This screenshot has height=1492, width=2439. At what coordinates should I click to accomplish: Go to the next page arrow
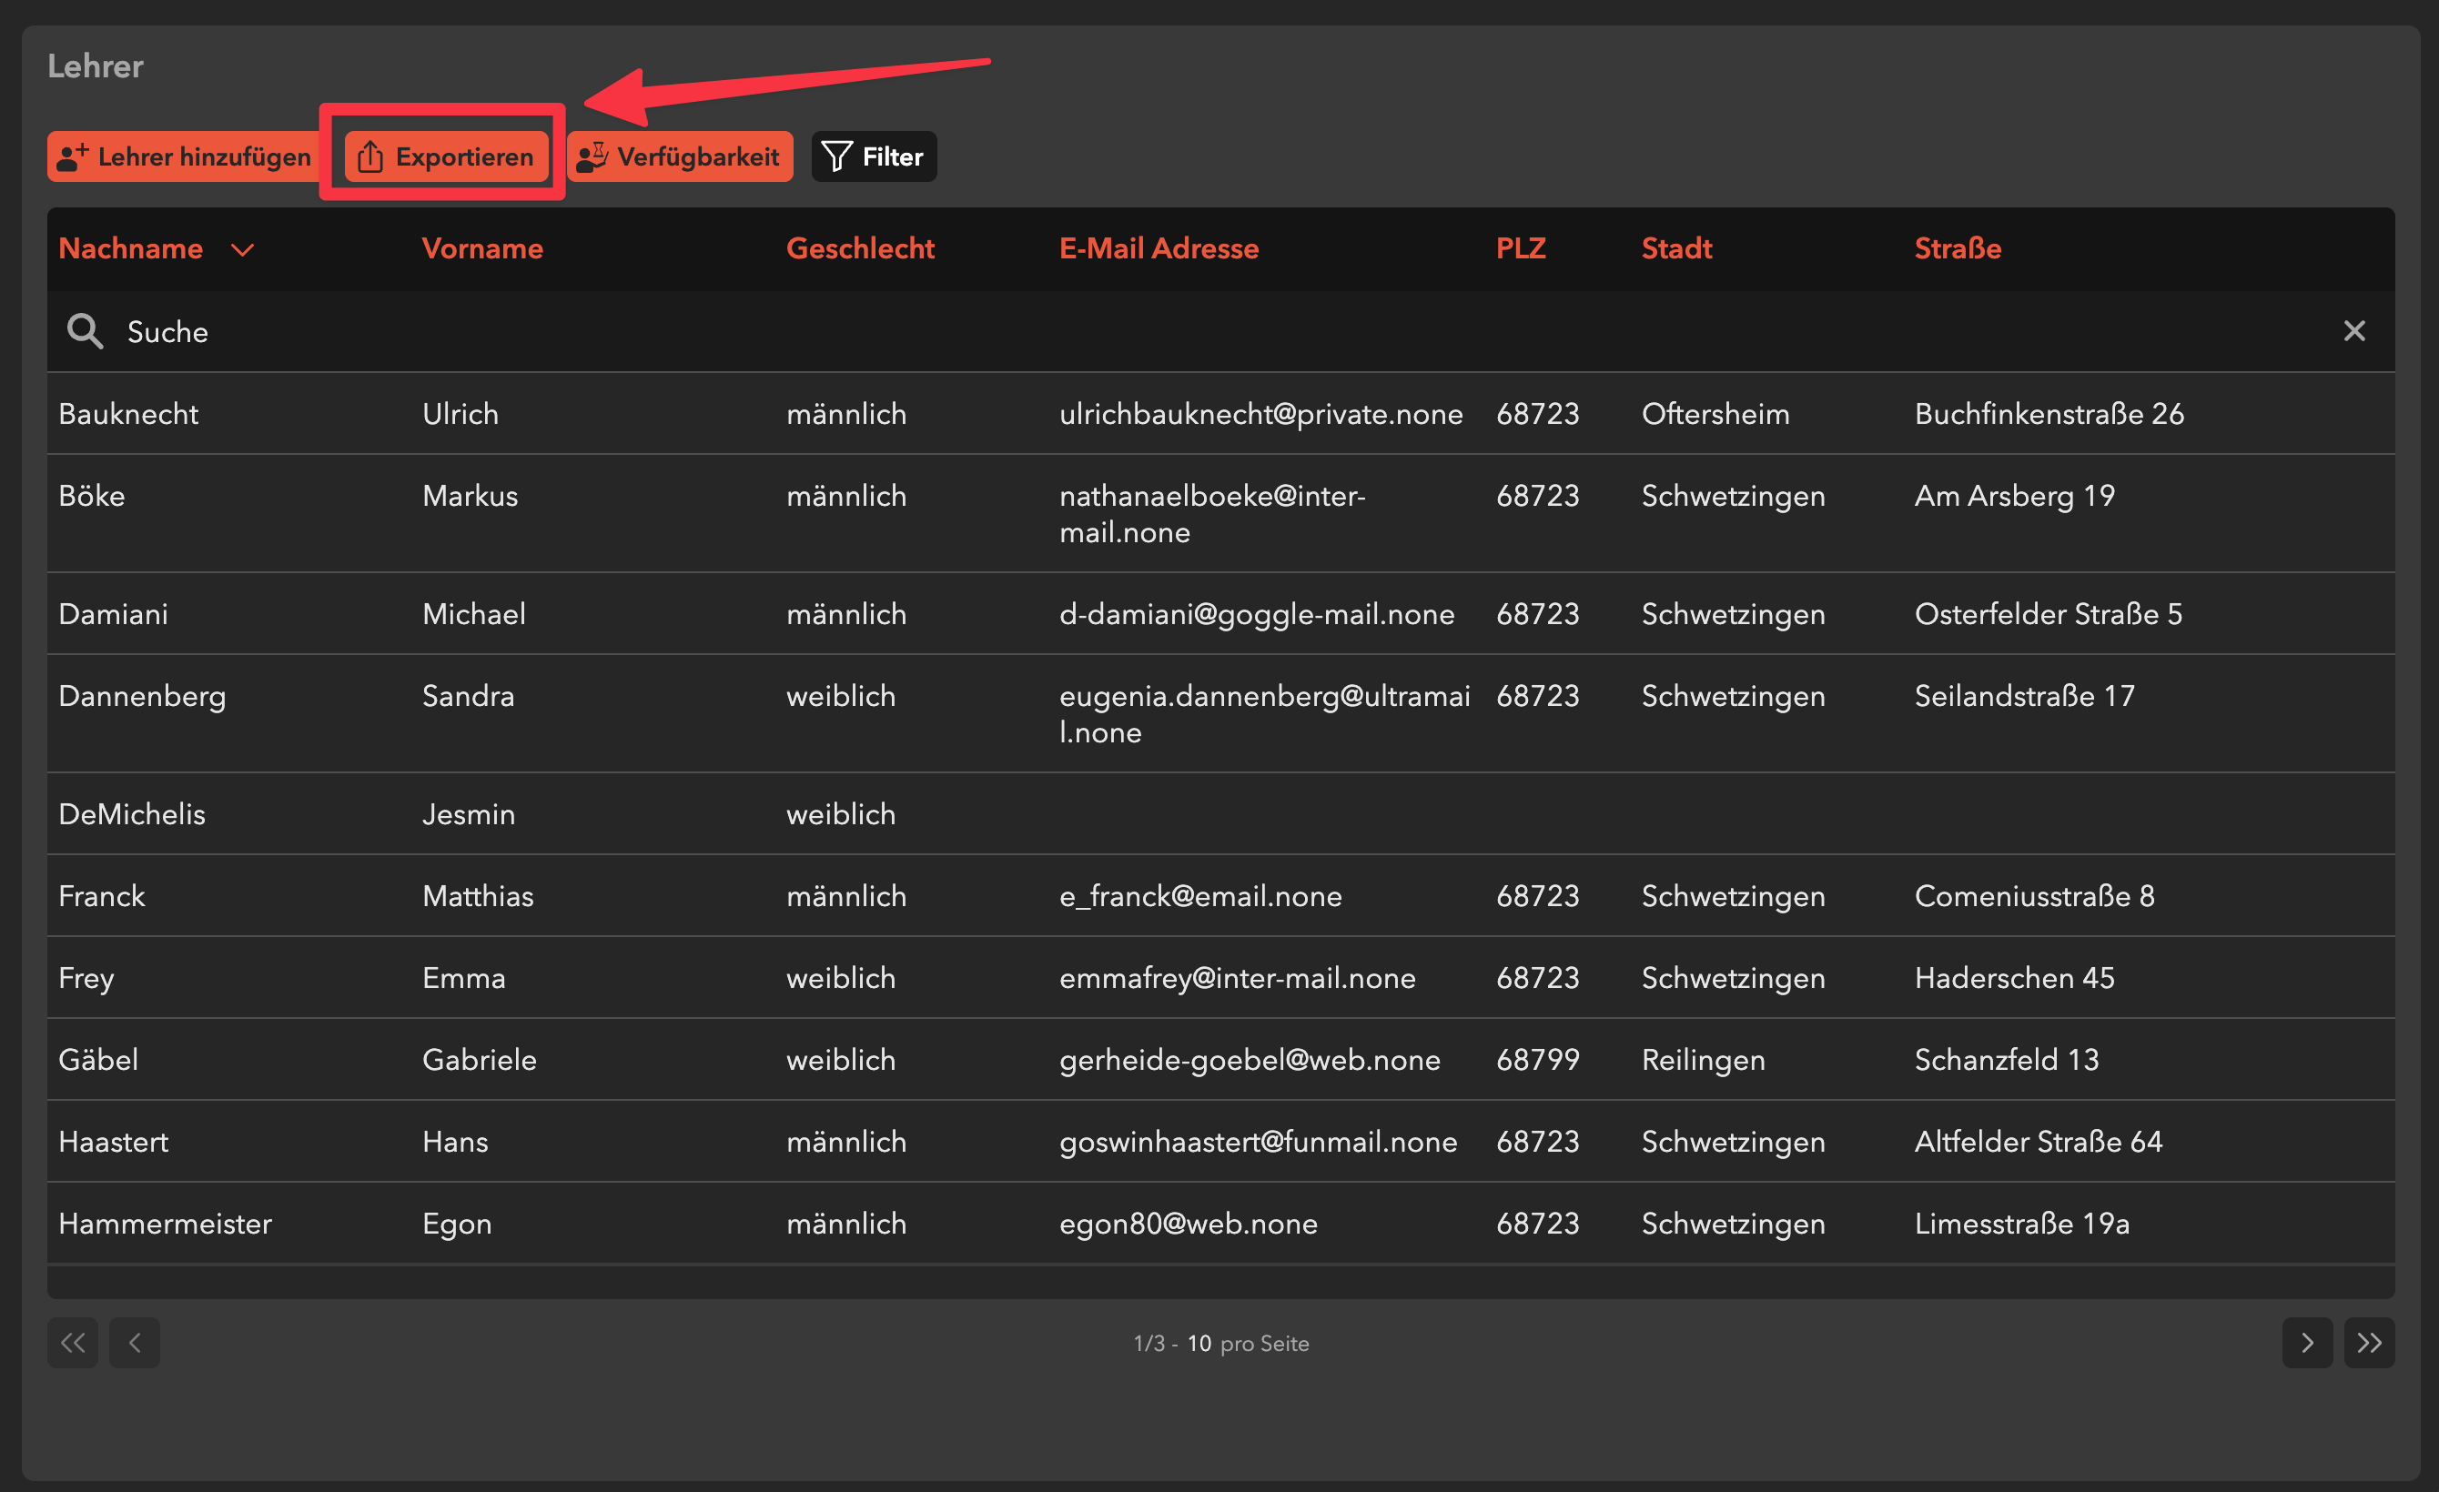point(2306,1343)
